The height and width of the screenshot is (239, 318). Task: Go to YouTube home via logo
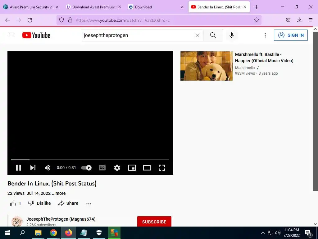pos(36,35)
